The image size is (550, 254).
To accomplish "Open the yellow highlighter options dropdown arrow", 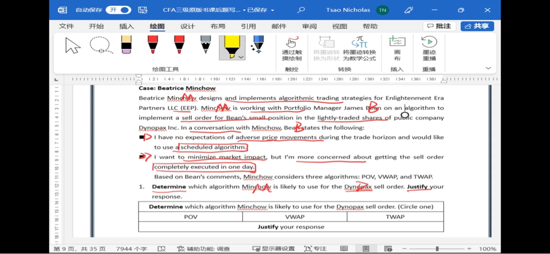I will tap(241, 57).
